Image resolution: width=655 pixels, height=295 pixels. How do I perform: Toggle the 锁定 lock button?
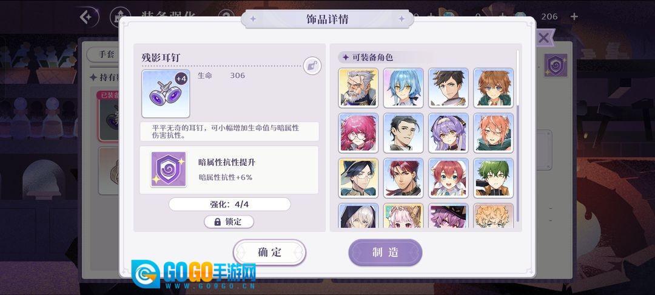(x=229, y=222)
